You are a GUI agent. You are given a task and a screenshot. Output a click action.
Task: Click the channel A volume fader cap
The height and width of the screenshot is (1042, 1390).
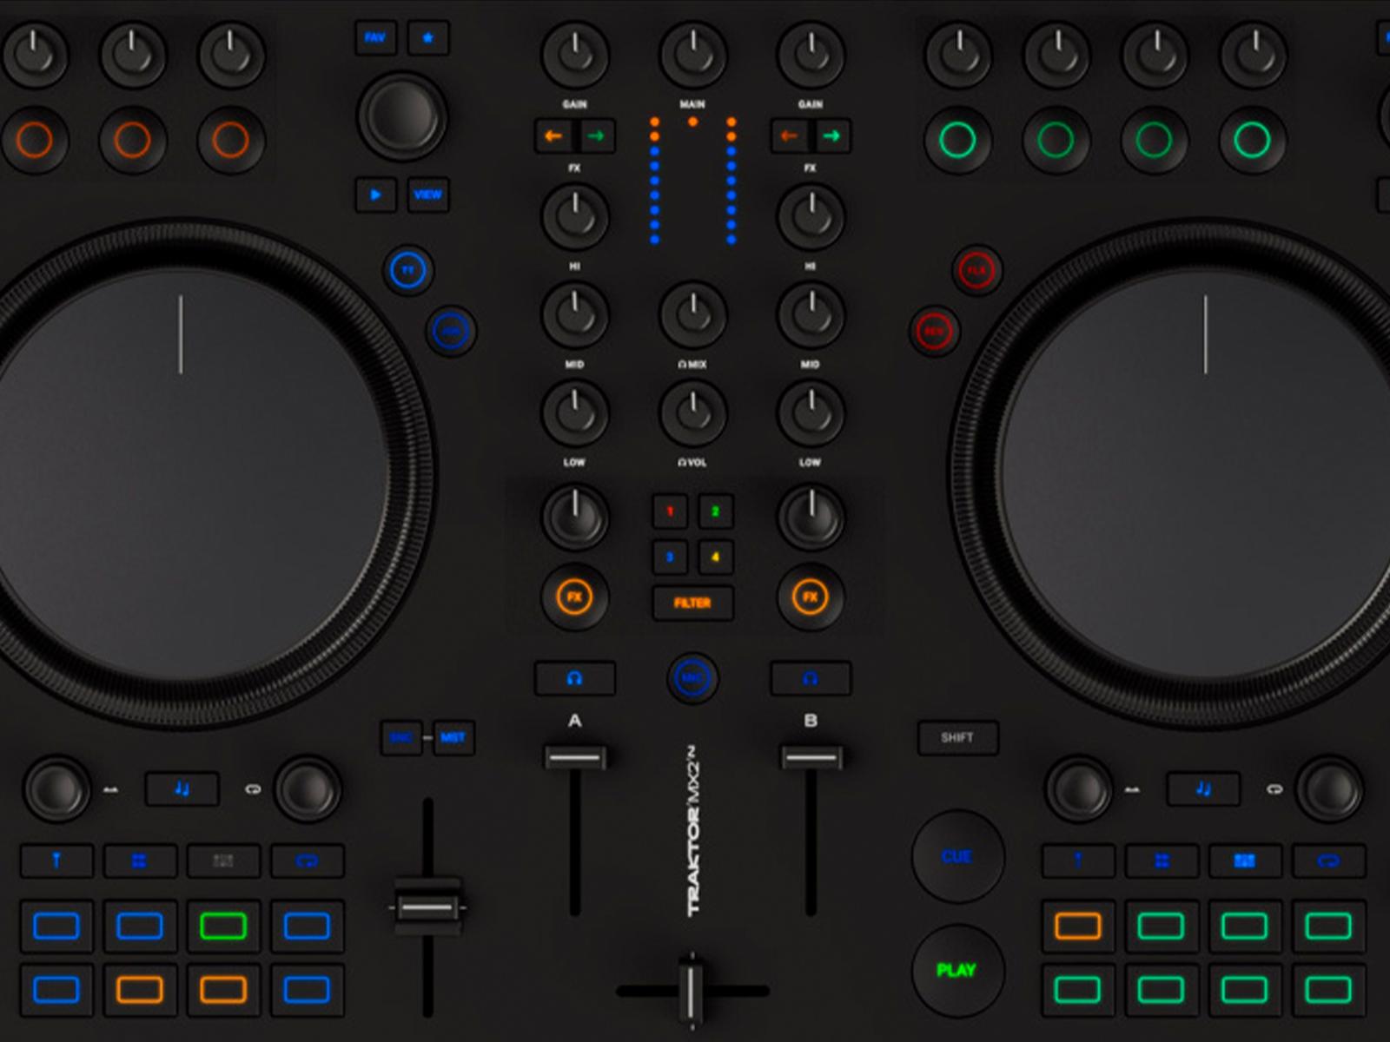[x=574, y=757]
